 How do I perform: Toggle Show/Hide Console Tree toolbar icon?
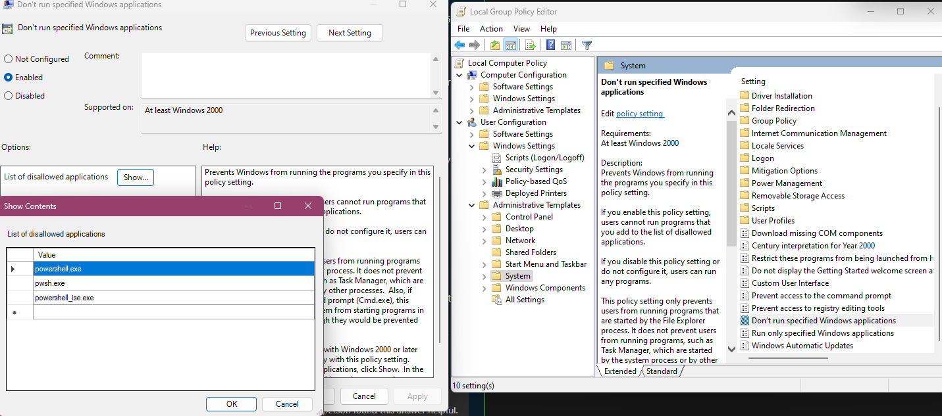510,45
